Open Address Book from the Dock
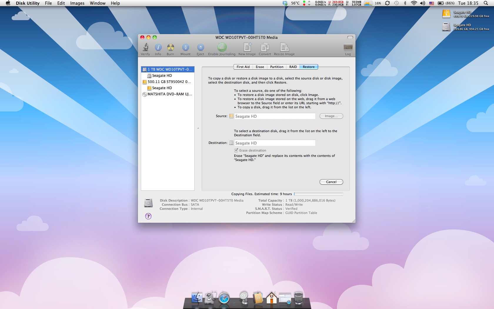 [x=258, y=298]
